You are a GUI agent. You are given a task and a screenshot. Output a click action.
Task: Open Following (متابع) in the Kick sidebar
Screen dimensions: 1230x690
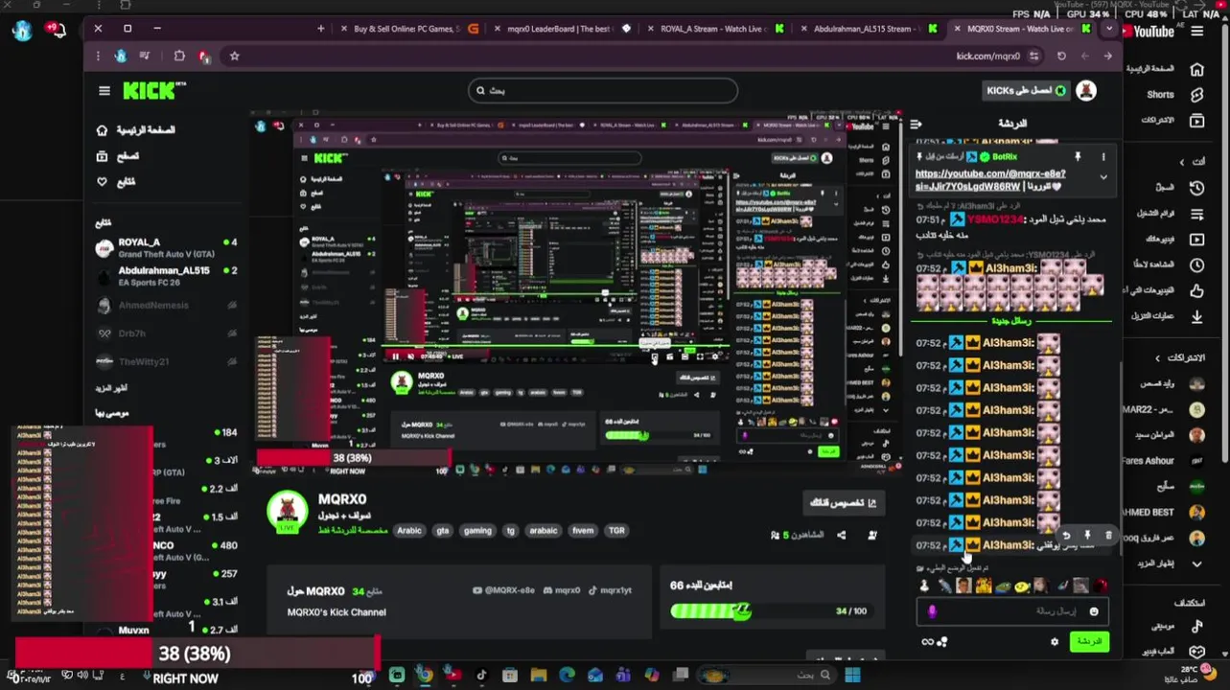(116, 182)
